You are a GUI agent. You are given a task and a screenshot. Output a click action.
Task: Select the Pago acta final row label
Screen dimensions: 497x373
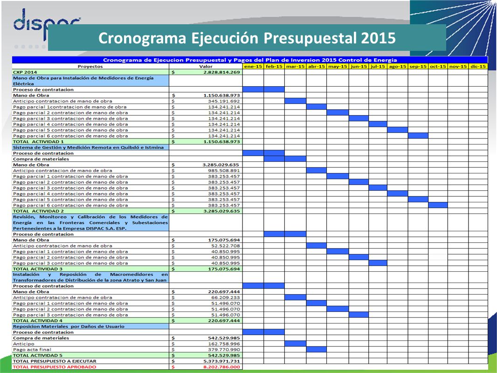click(32, 350)
